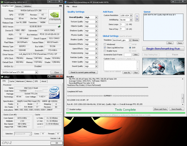Click the results scrollbar thumb
Image resolution: width=187 pixels, height=146 pixels.
click(182, 98)
